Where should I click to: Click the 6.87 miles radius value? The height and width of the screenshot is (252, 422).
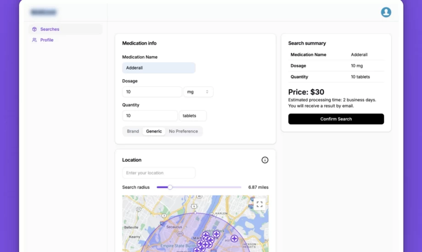point(258,187)
